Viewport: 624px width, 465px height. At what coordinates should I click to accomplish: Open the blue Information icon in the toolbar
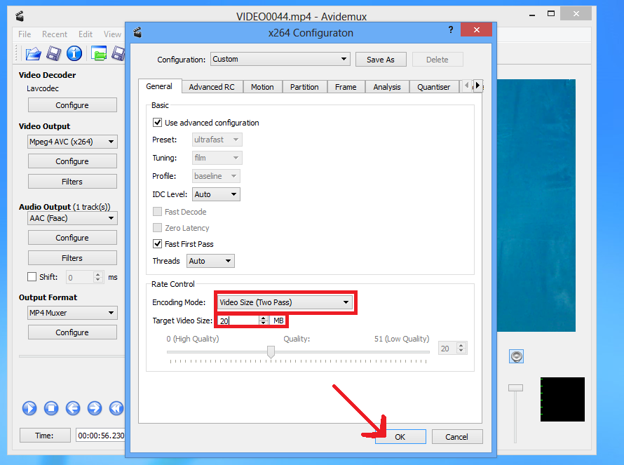[x=74, y=53]
